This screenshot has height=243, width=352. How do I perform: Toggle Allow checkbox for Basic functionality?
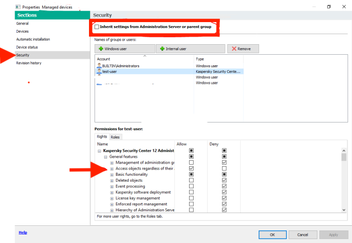(191, 174)
